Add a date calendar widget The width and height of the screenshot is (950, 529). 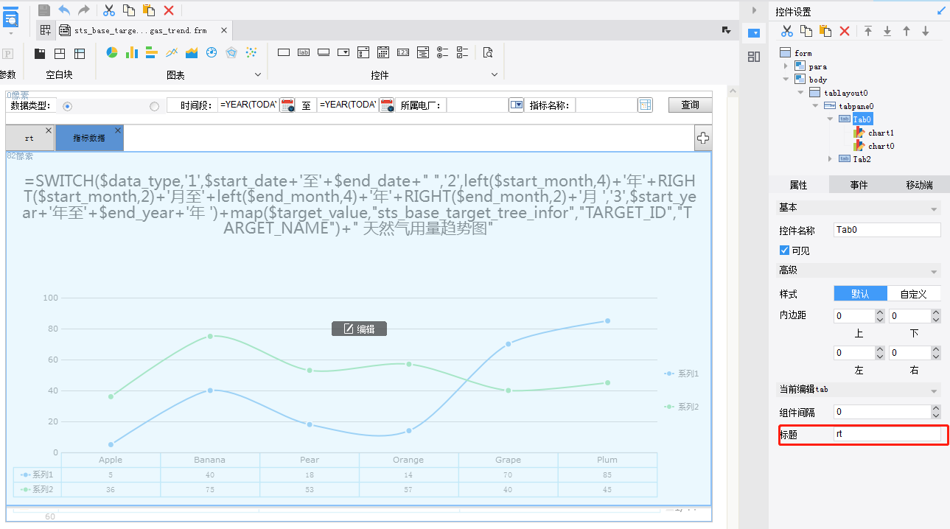pyautogui.click(x=383, y=52)
